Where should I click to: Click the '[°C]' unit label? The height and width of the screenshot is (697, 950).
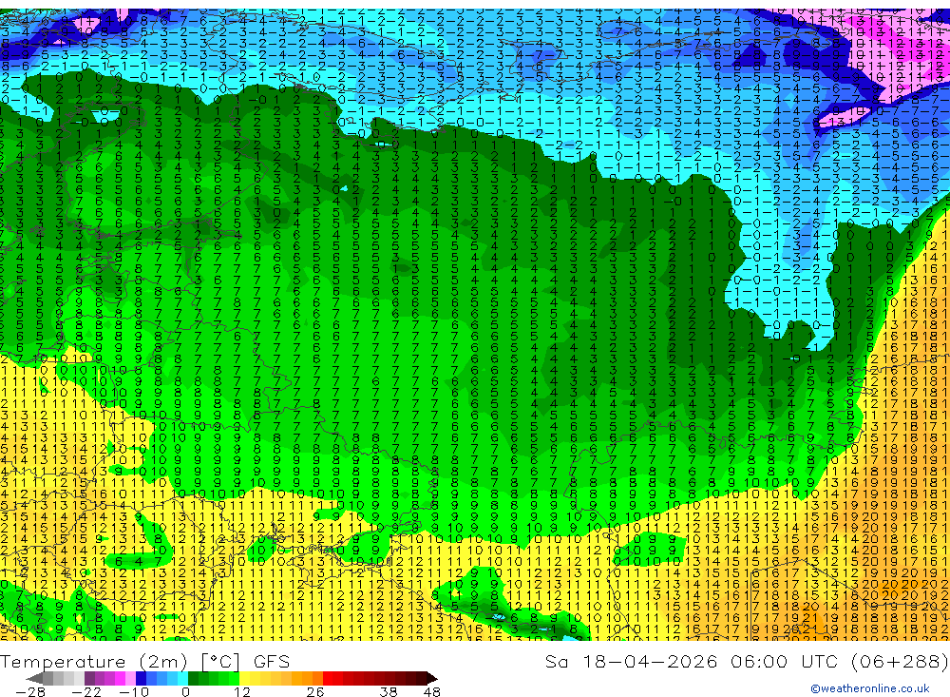[x=220, y=661]
